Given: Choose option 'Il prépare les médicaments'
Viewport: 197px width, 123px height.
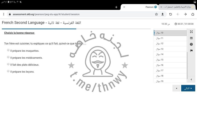Looking at the screenshot, I should (x=8, y=57).
